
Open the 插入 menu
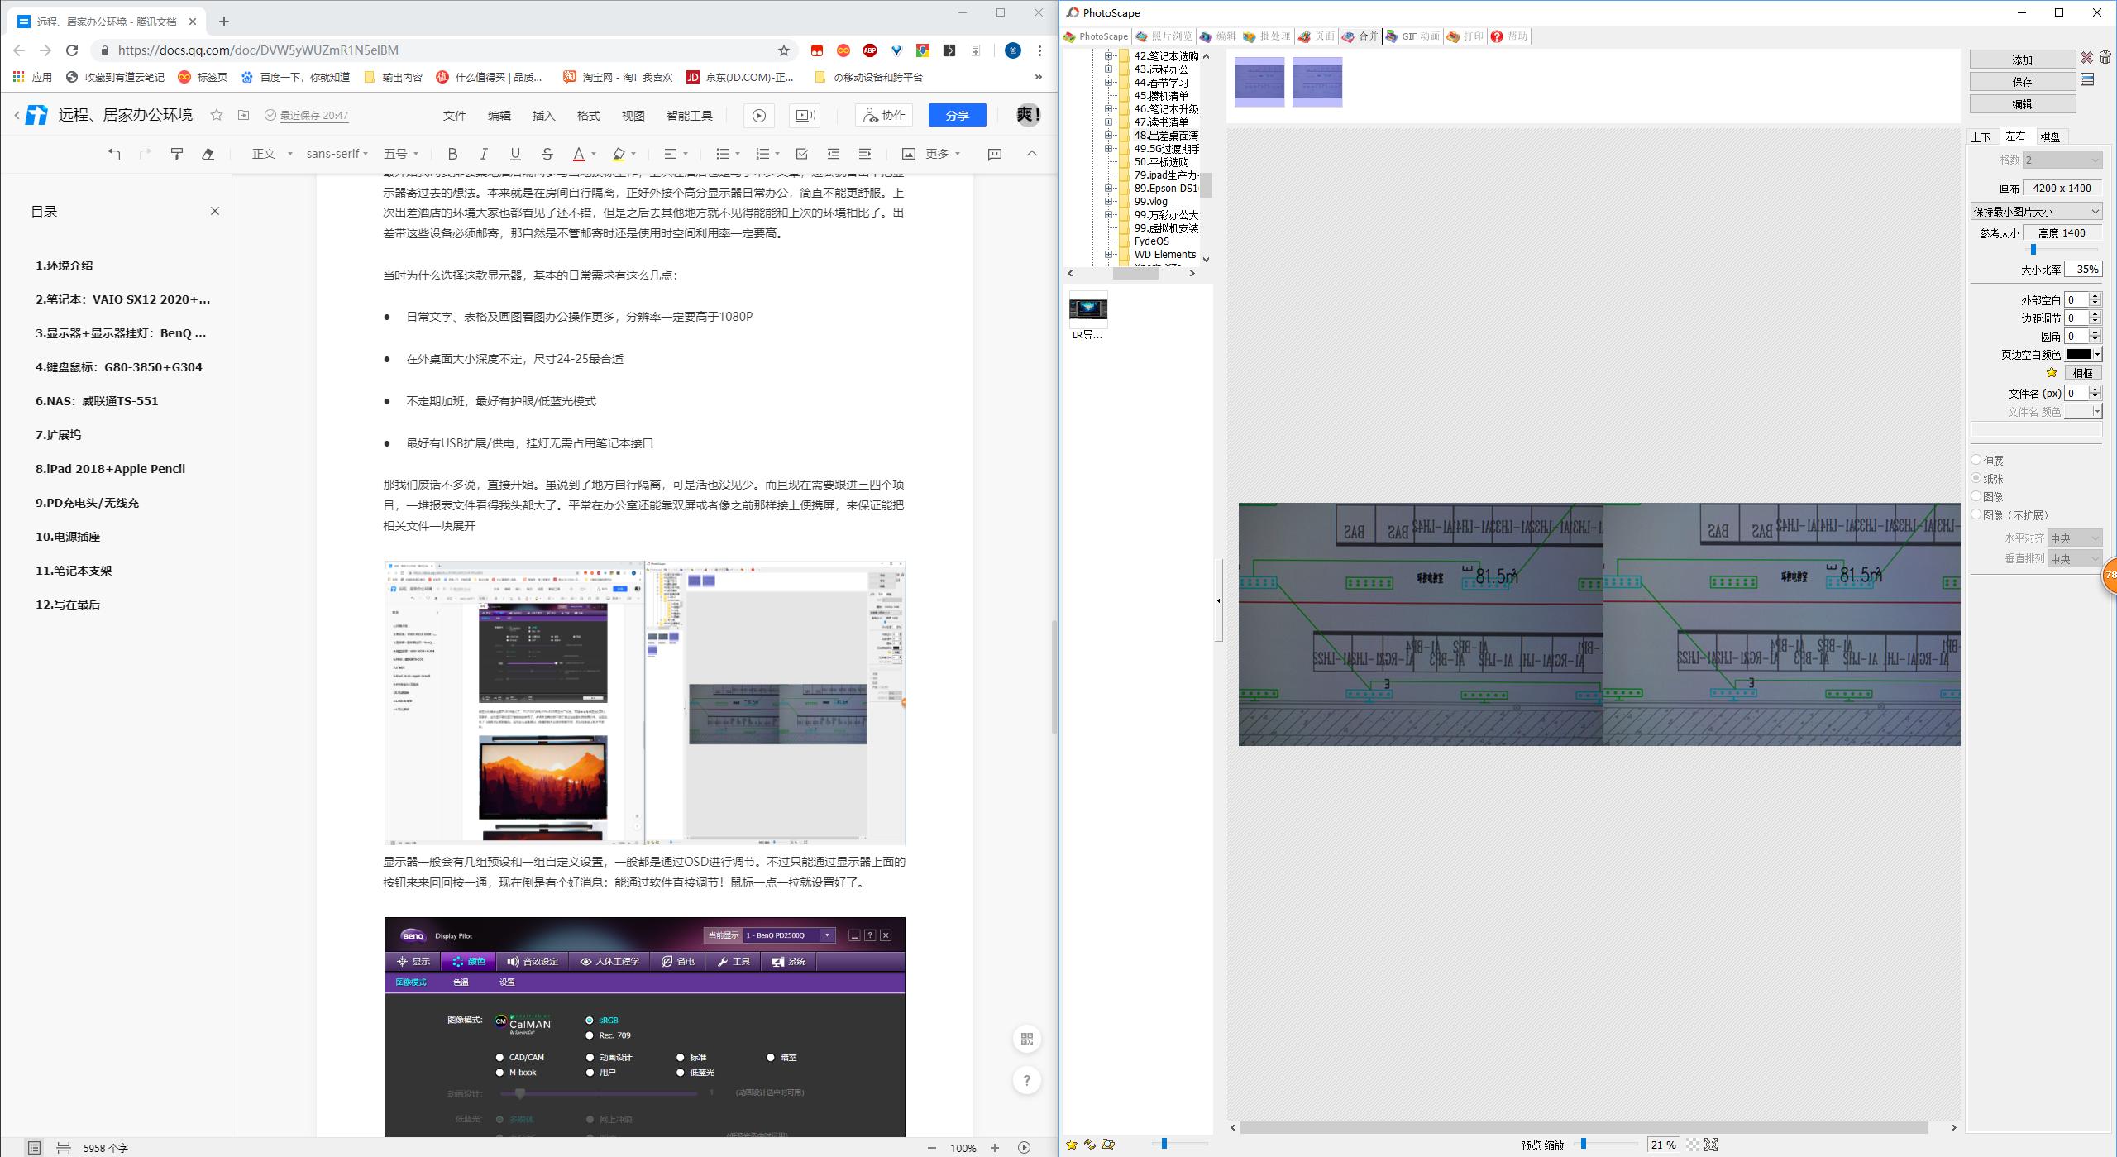543,116
